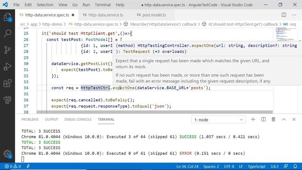Open the View menu
Screen dimensions: 302x170
(x=63, y=5)
